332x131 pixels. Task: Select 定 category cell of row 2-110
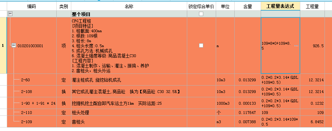tap(64, 113)
